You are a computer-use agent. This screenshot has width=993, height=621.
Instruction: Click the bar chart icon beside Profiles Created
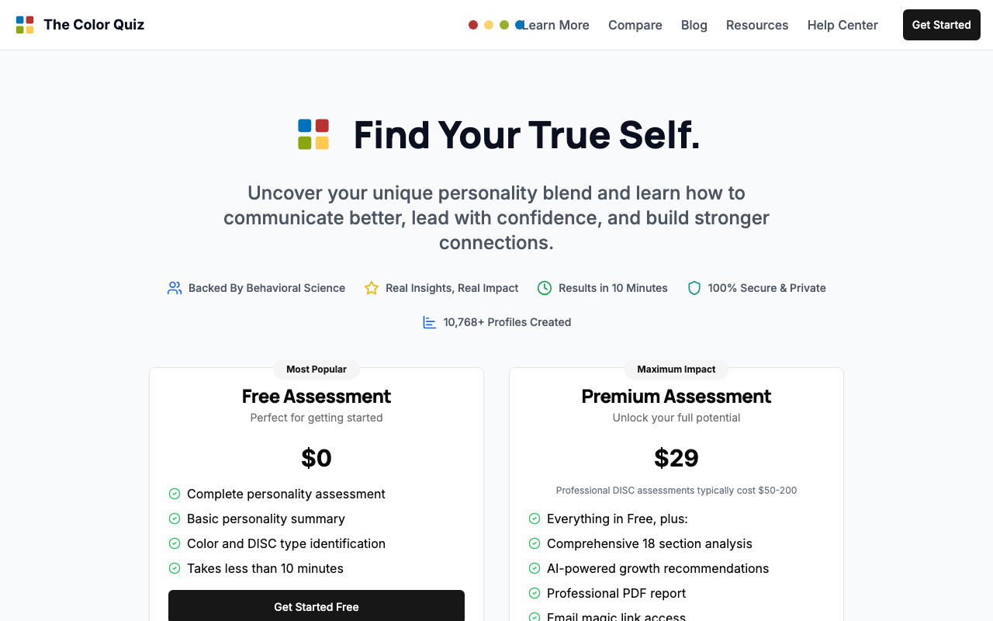pos(430,322)
